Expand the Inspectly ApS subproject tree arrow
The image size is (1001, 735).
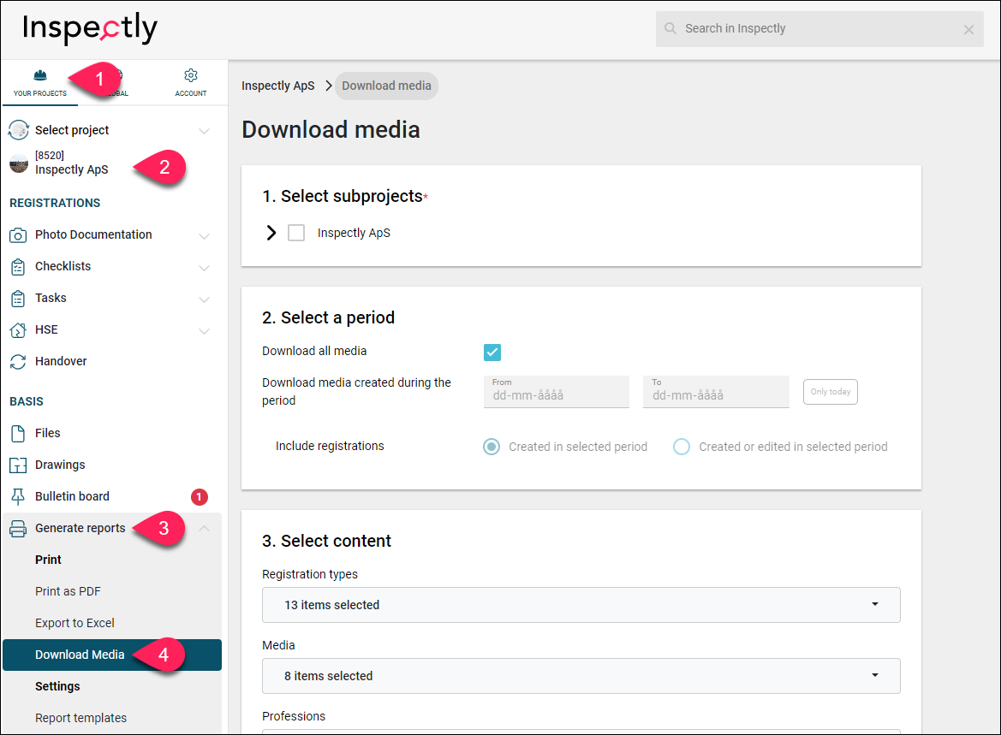[x=271, y=233]
